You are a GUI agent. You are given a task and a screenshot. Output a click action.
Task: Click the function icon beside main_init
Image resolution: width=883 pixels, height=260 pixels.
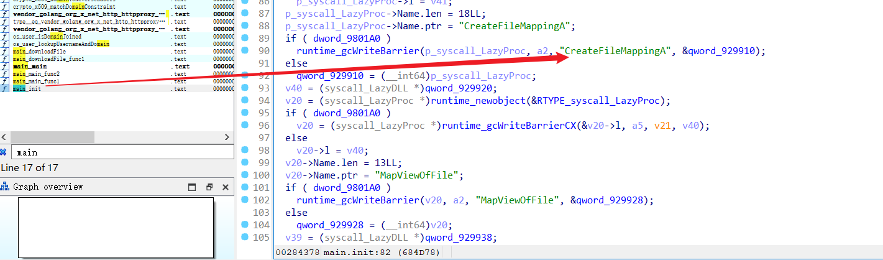click(5, 89)
